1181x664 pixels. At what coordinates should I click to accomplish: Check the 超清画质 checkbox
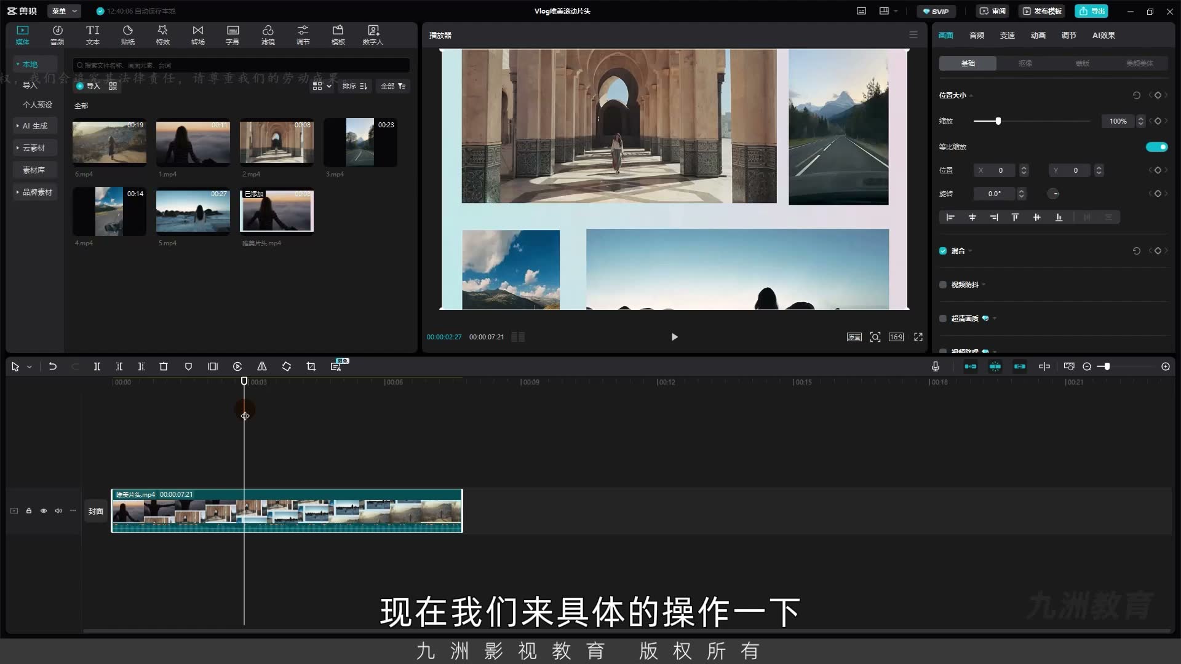click(943, 318)
